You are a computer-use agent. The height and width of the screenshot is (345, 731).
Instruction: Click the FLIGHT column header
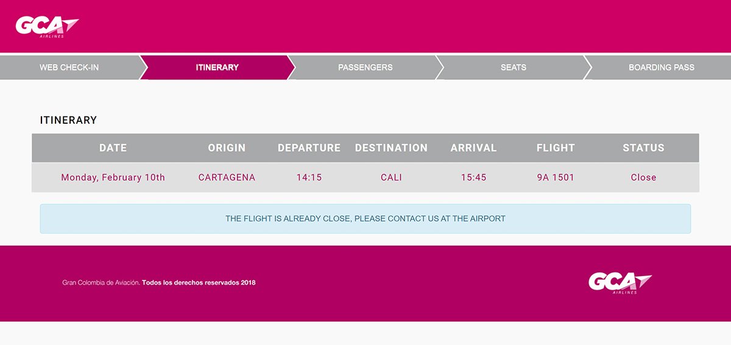[556, 148]
